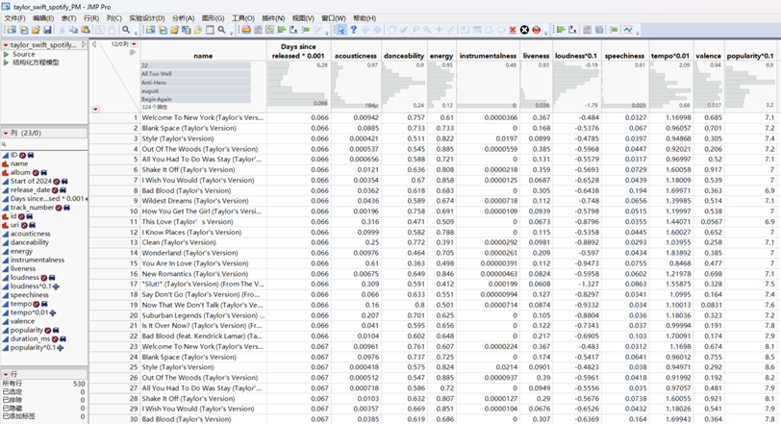Run the 结构化方程模型 script green triangle
Image resolution: width=781 pixels, height=424 pixels.
(6, 62)
